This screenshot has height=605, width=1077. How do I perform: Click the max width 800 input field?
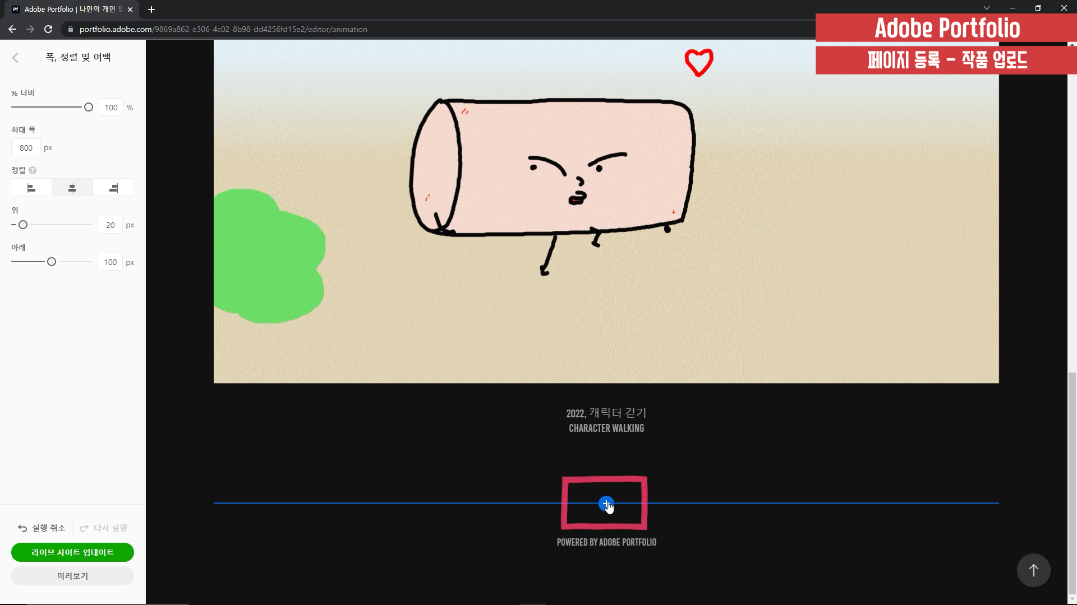click(26, 148)
